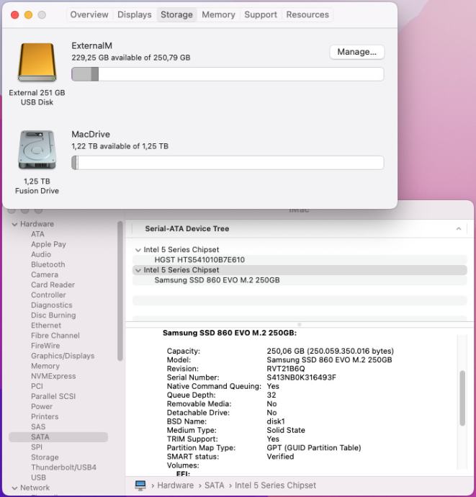Click the ExternalM storage usage bar

228,74
